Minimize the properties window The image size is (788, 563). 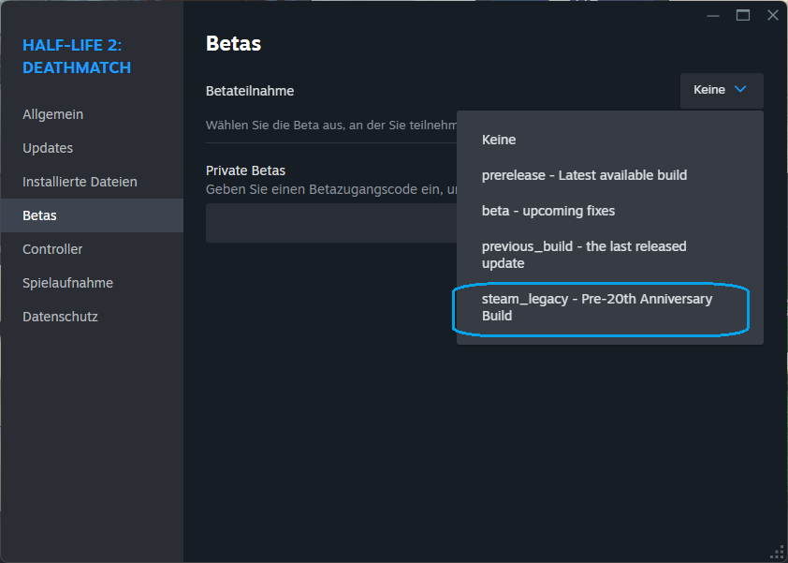point(712,15)
